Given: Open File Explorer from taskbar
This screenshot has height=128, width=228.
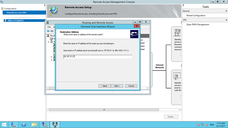Looking at the screenshot, I should 34,125.
